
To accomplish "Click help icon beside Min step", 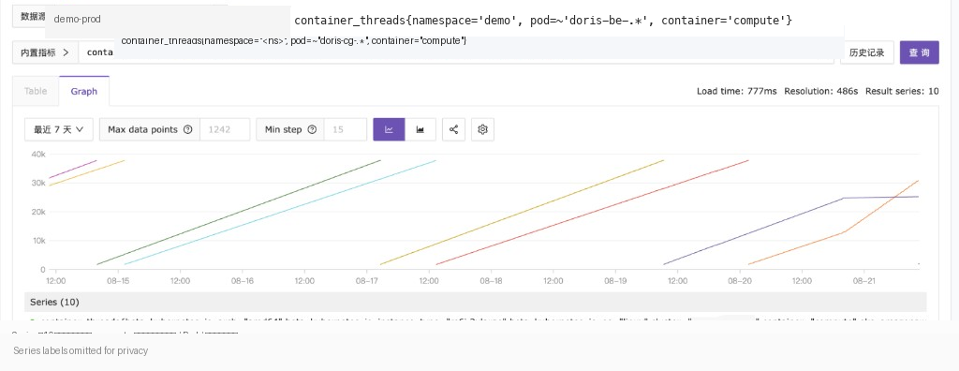I will tap(312, 130).
